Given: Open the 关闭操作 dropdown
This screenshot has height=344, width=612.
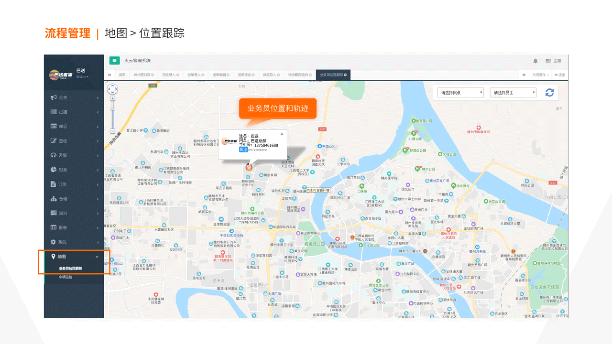Looking at the screenshot, I should pos(541,75).
